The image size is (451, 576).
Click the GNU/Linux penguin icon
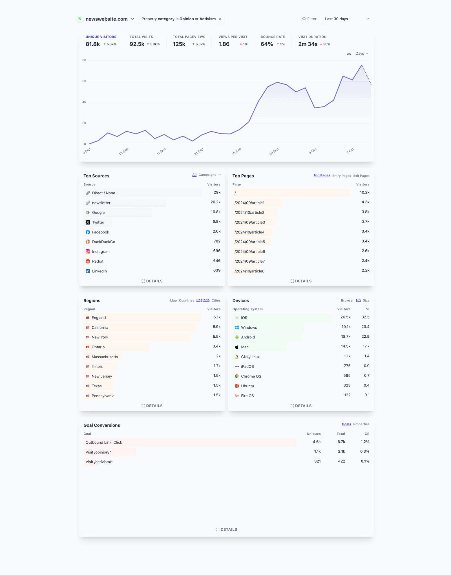[237, 357]
